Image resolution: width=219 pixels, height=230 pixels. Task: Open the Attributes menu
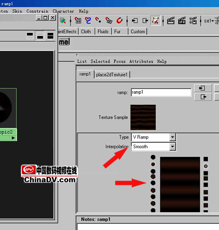click(x=141, y=61)
